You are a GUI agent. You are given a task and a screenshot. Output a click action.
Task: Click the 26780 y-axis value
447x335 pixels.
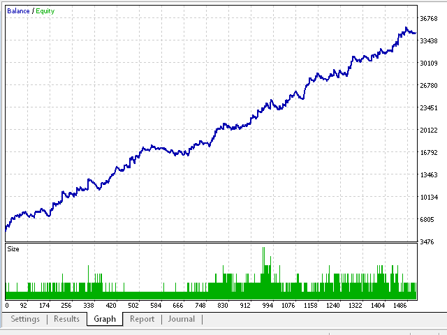pyautogui.click(x=428, y=85)
